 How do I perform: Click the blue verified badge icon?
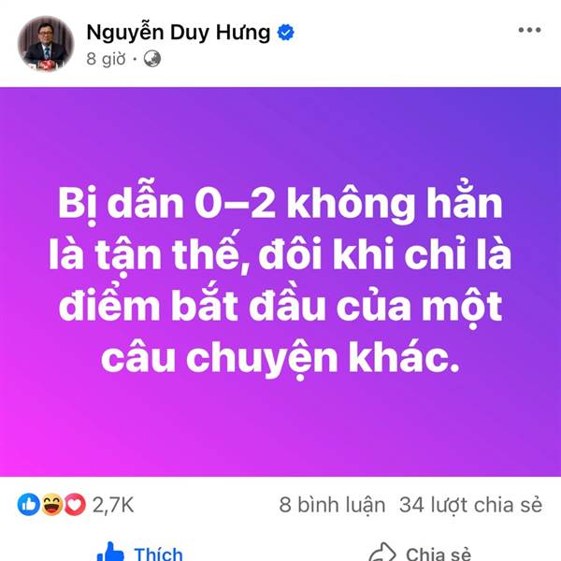pos(285,33)
